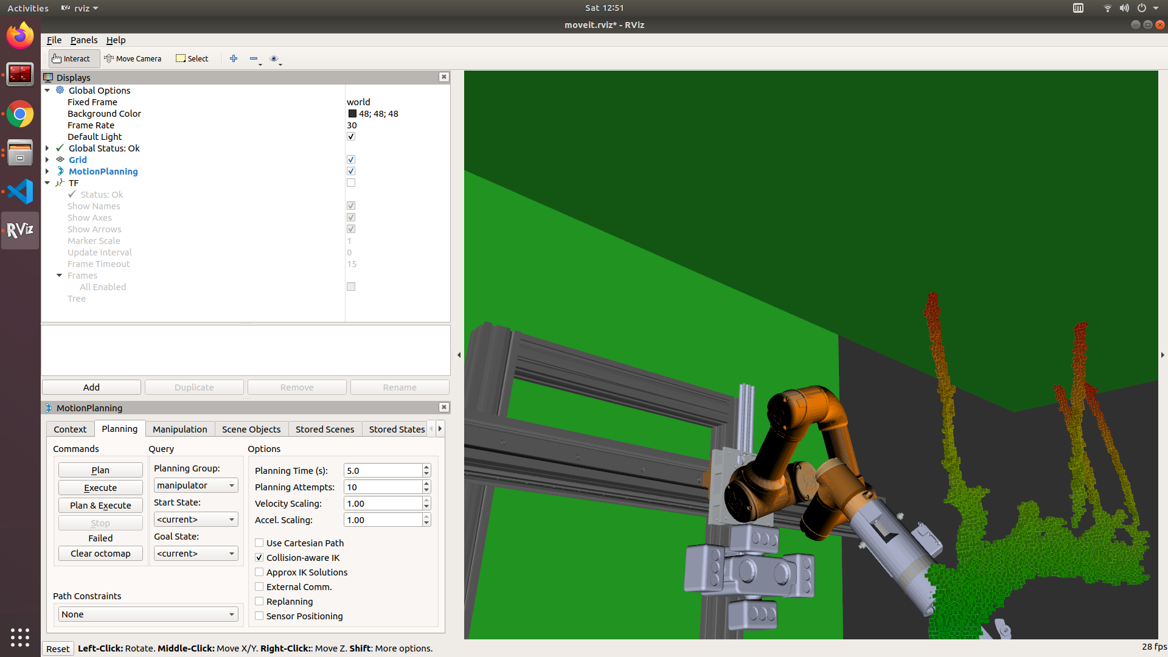
Task: Increase the Planning Attempts spinner
Action: (x=426, y=484)
